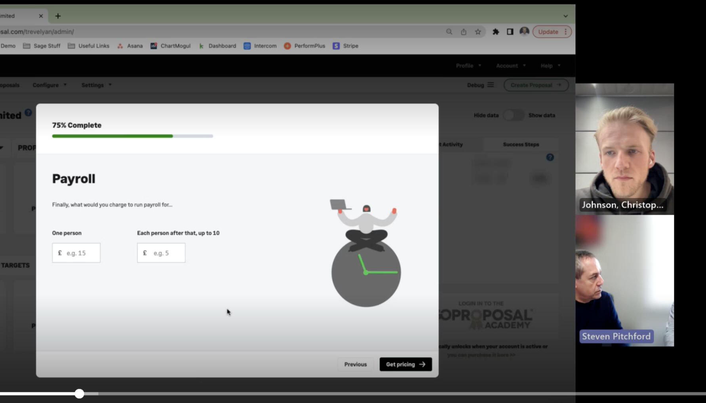This screenshot has width=706, height=403.
Task: Click the browser zoom magnifier icon
Action: pyautogui.click(x=449, y=32)
